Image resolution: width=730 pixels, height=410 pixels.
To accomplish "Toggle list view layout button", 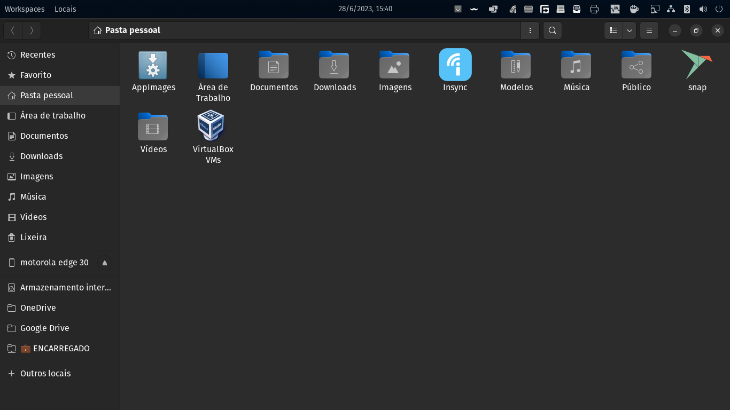I will pyautogui.click(x=613, y=30).
